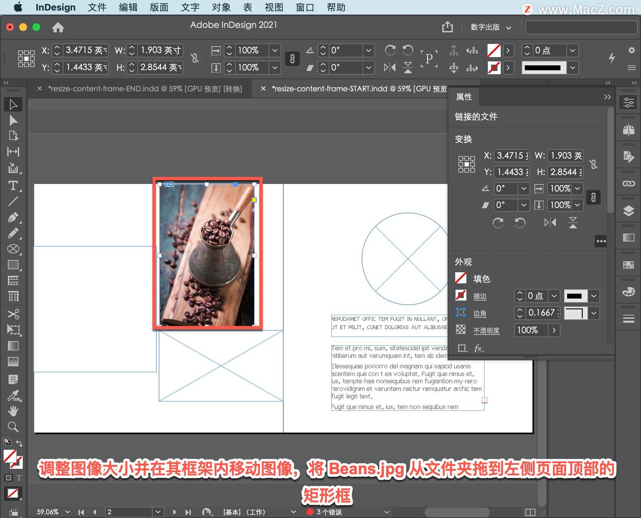This screenshot has width=641, height=518.
Task: Flip vertical in Properties panel
Action: 573,223
